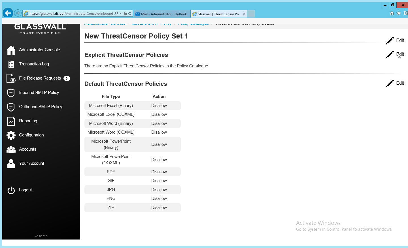
Task: Select the Glasswall ThreatCensor browser tab
Action: coord(218,14)
